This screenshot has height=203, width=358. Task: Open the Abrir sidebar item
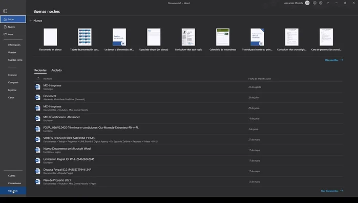point(13,34)
